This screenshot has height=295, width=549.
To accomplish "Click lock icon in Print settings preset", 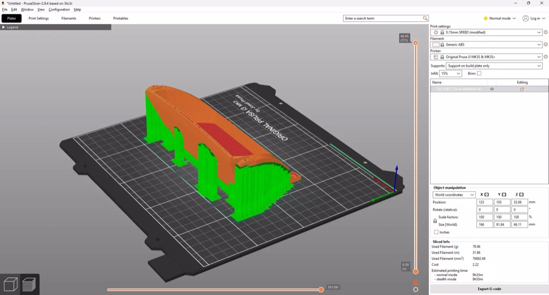I will tap(442, 32).
